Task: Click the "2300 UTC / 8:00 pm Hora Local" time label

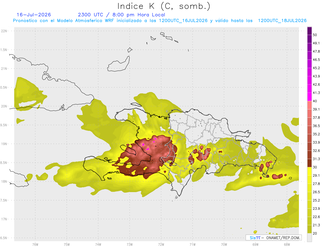Action: [122, 15]
